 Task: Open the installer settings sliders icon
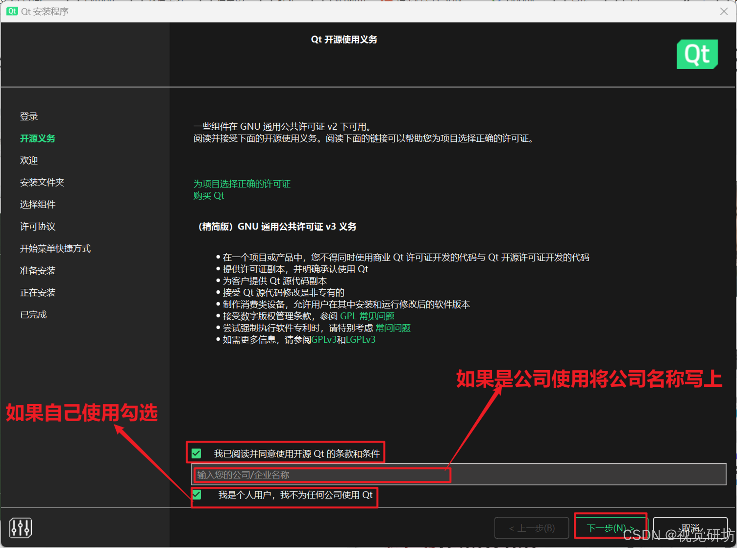[x=21, y=527]
